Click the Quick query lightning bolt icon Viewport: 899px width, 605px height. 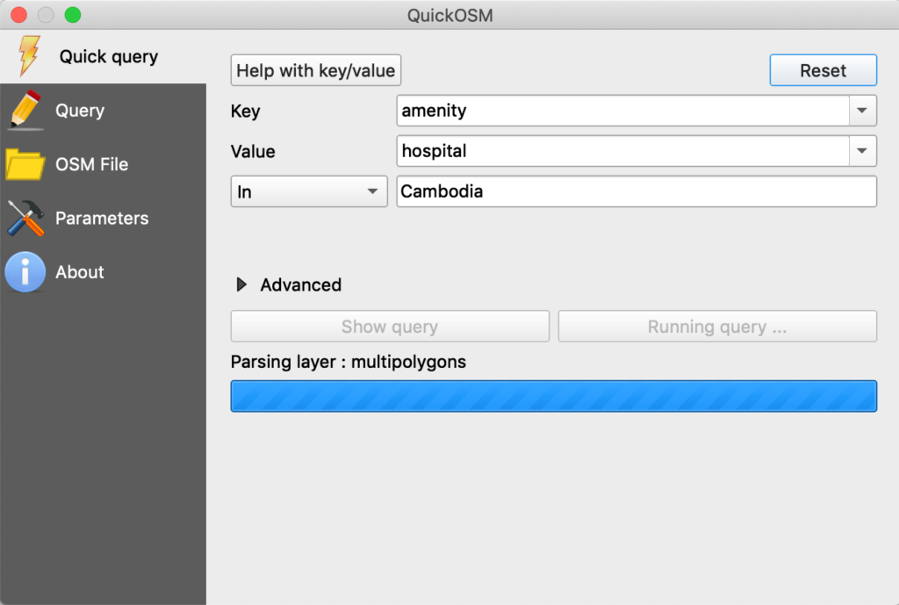tap(29, 55)
